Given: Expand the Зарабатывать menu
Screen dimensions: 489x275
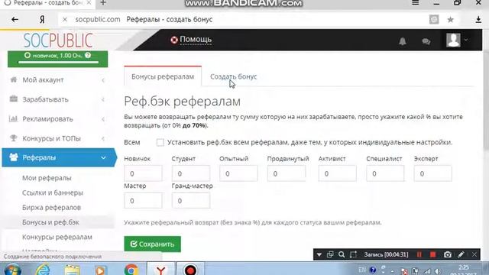Looking at the screenshot, I should 58,99.
